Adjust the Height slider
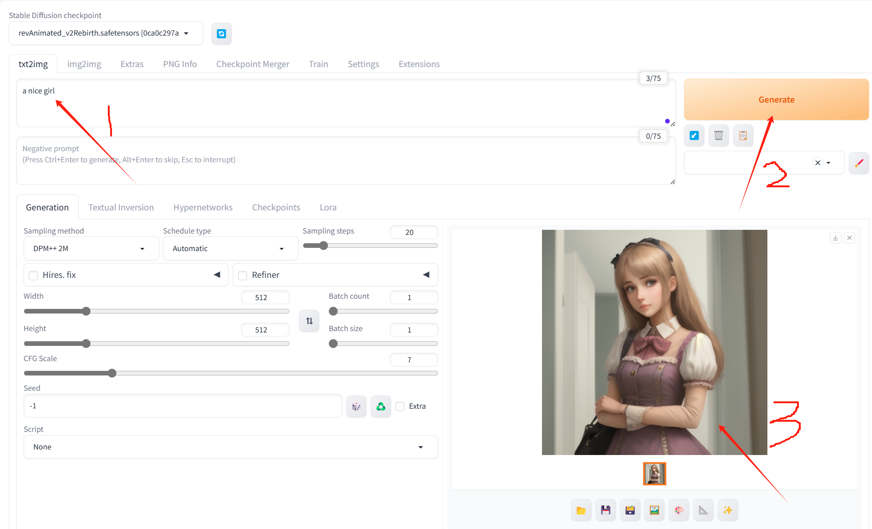 (156, 344)
